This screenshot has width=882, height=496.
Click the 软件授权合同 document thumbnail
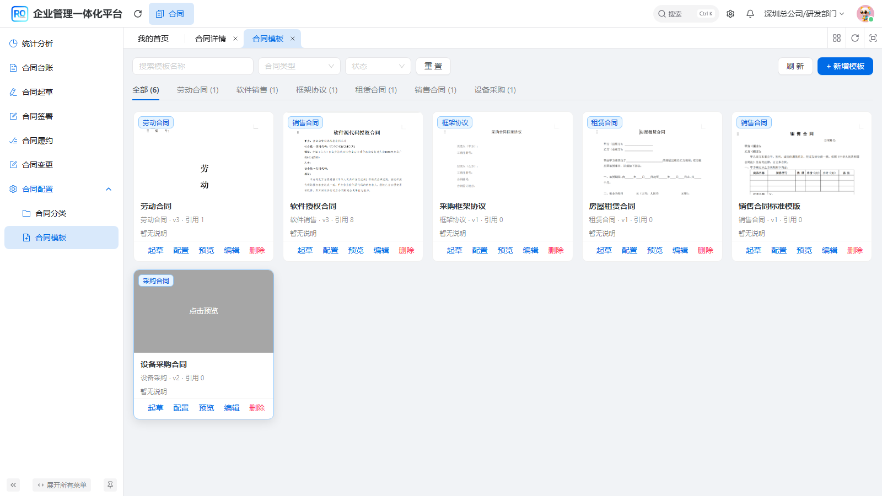coord(353,154)
